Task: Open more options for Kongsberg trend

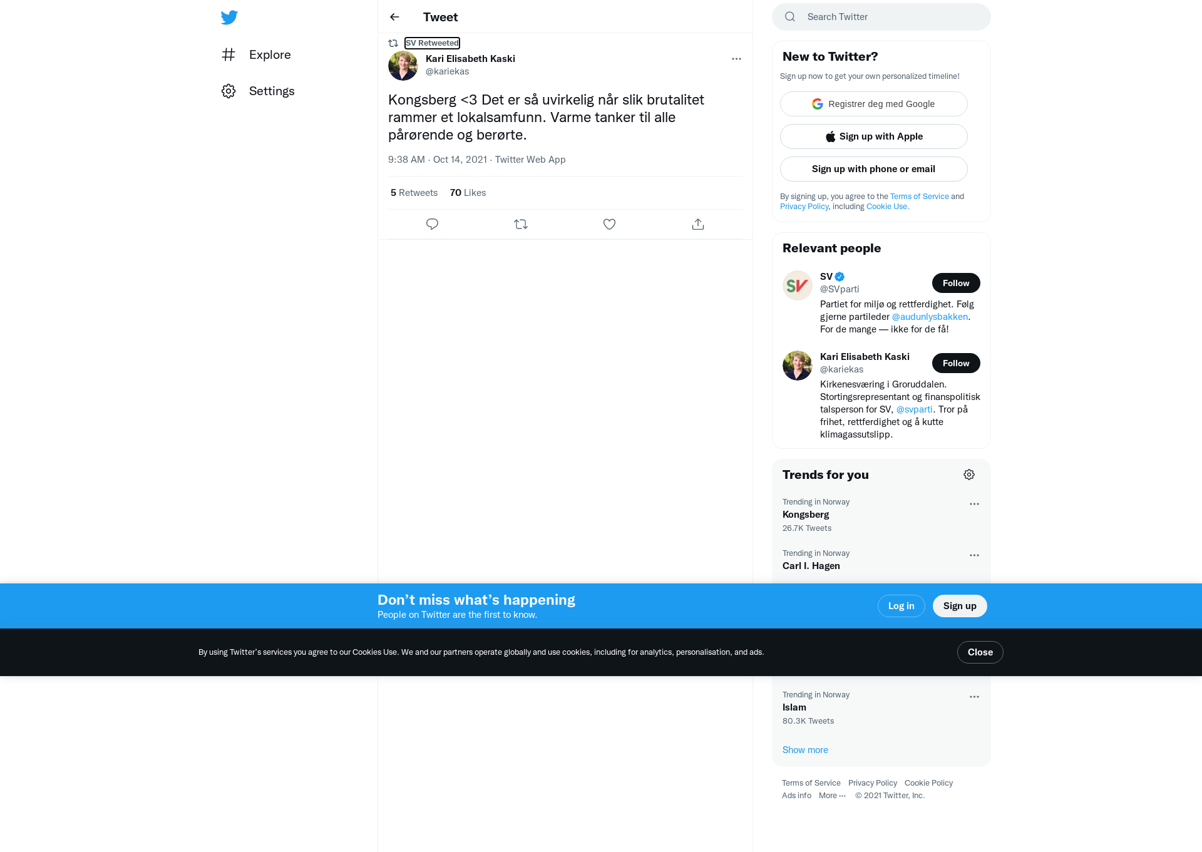Action: point(974,504)
